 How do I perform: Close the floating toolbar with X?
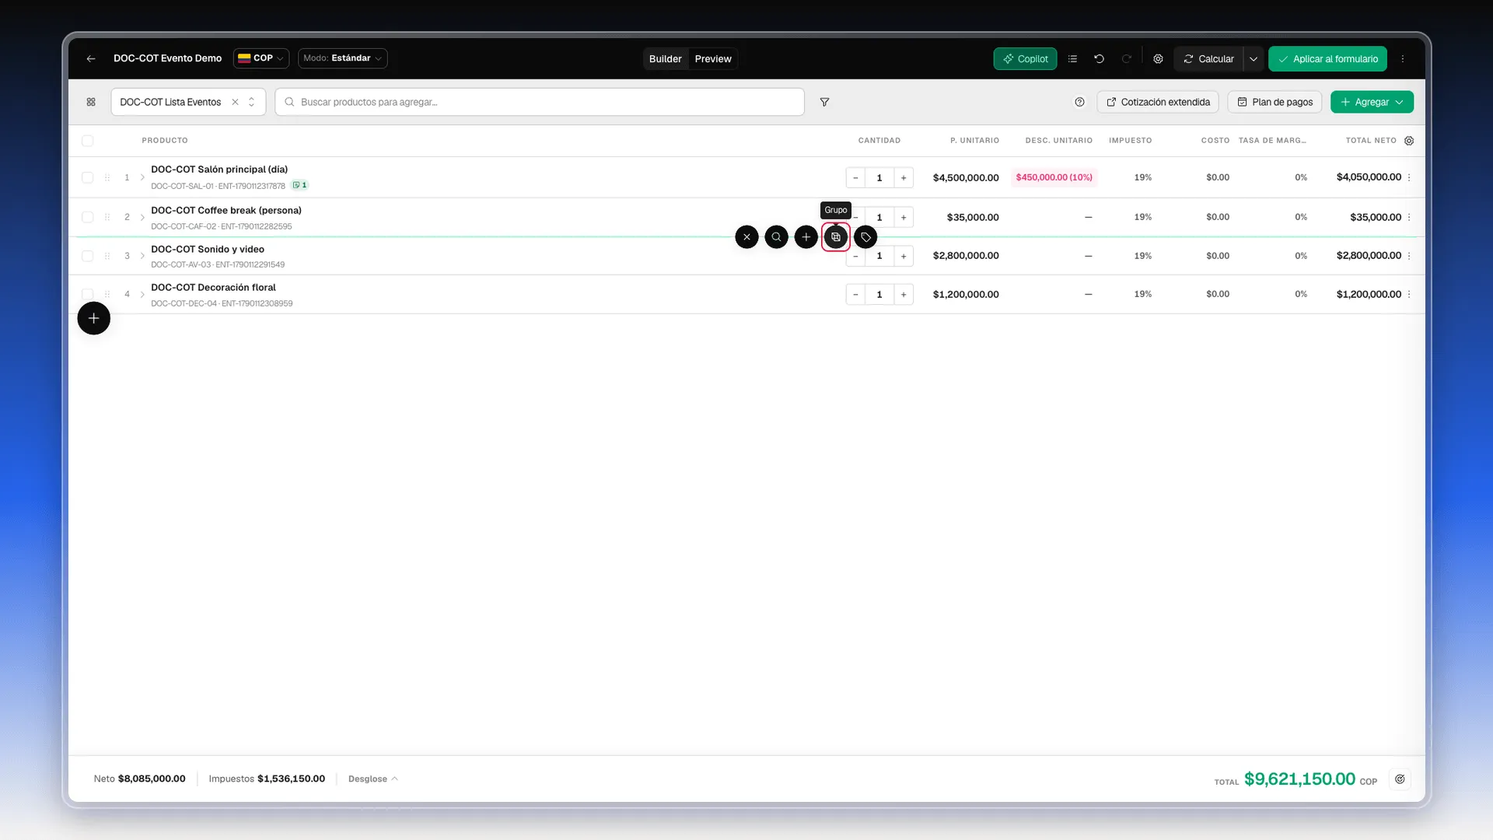(746, 237)
